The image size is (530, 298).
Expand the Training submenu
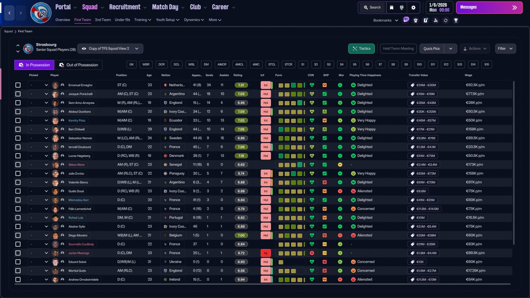click(x=143, y=20)
